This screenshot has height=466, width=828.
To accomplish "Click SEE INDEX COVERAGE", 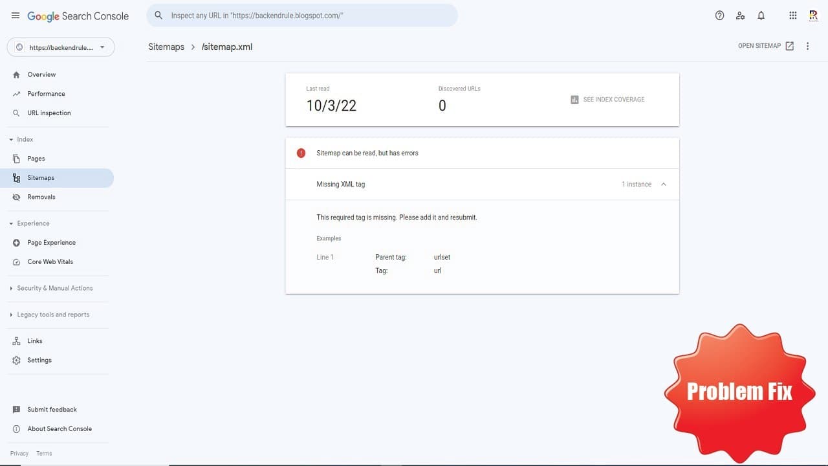I will [x=607, y=100].
